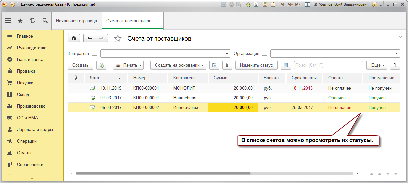
Task: Enable the Организация filter checkbox
Action: [x=264, y=53]
